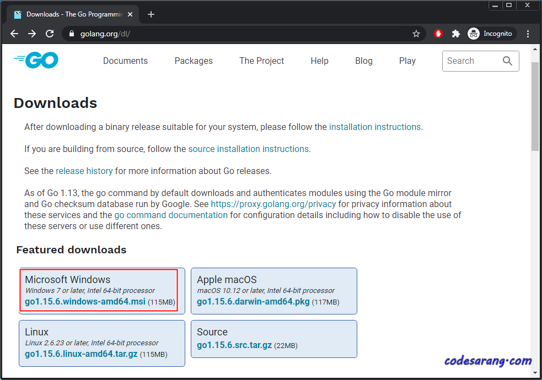This screenshot has height=380, width=542.
Task: Click the Linux card title
Action: (36, 332)
